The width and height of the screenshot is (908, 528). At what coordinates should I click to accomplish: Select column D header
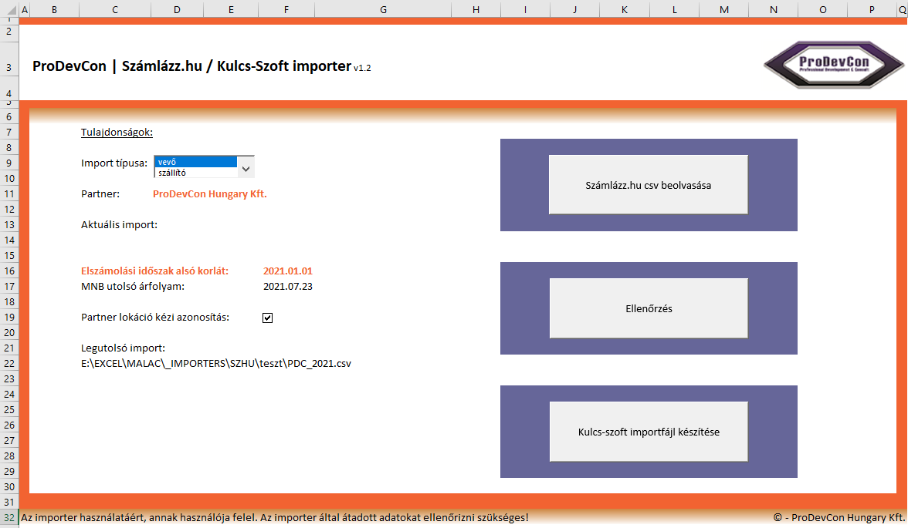[x=178, y=10]
